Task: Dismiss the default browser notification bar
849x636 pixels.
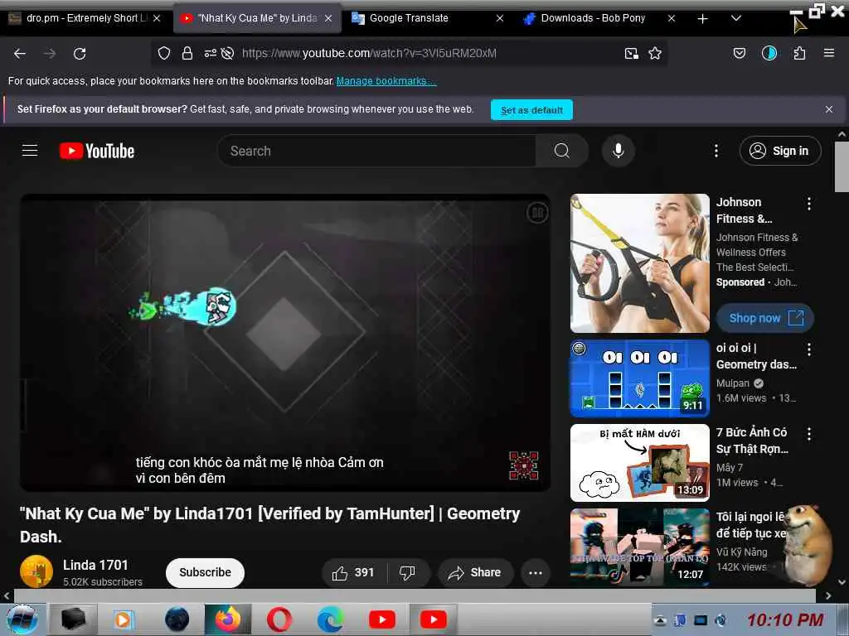Action: pyautogui.click(x=829, y=109)
